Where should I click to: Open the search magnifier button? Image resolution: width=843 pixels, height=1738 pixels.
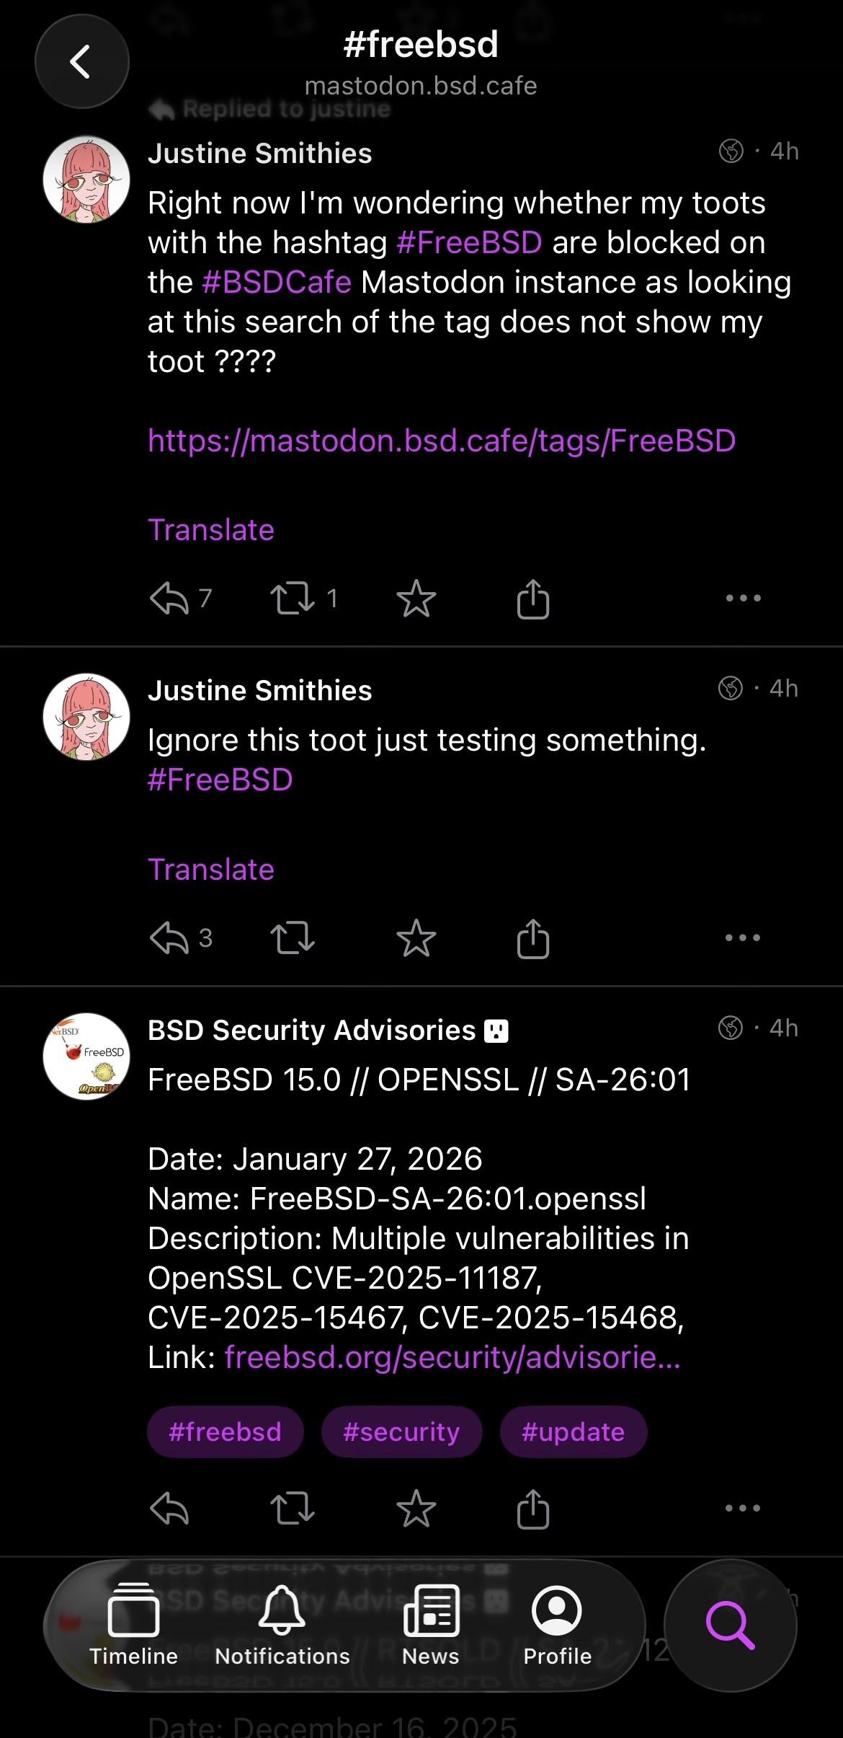click(730, 1626)
